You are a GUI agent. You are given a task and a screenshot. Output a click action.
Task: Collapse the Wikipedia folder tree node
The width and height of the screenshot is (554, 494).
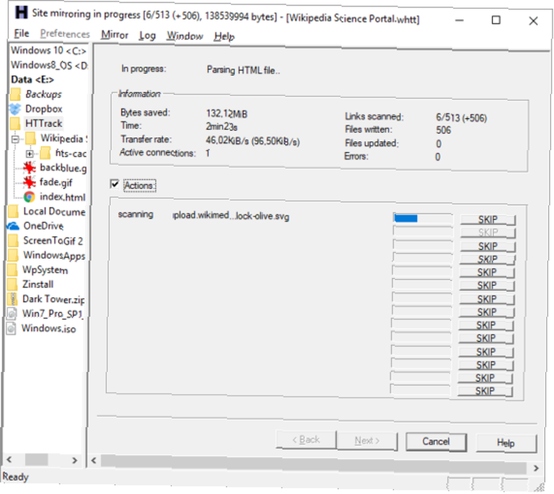click(15, 139)
